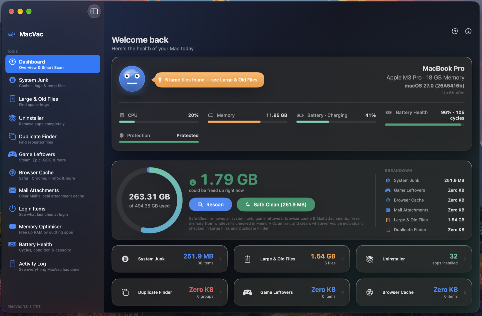Click the trash icon on System Junk card
482x316 pixels.
125,259
